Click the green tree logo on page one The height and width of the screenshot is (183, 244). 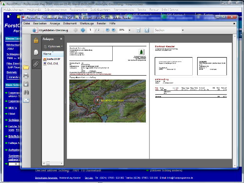click(142, 52)
